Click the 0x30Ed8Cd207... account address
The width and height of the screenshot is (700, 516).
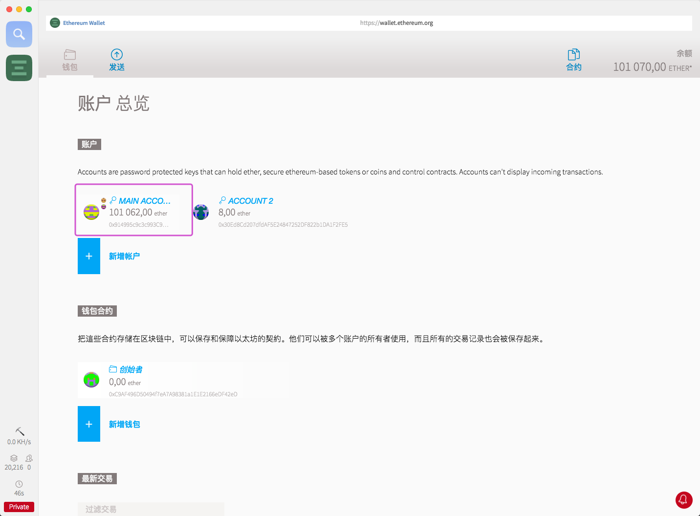pyautogui.click(x=283, y=225)
